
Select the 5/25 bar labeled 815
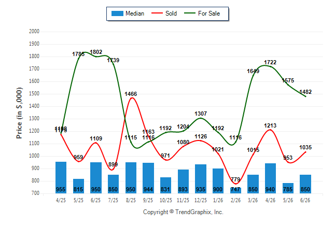78,186
